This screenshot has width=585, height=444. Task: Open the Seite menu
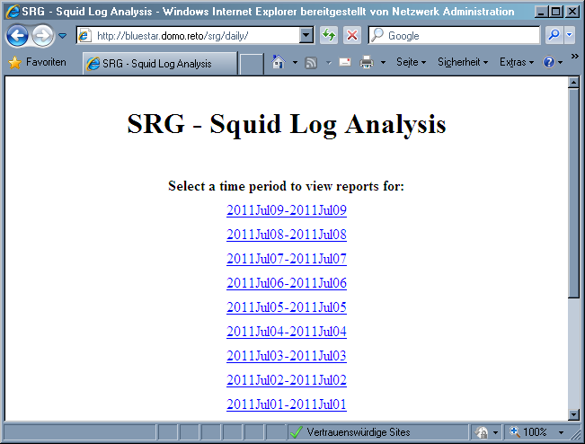tap(411, 63)
